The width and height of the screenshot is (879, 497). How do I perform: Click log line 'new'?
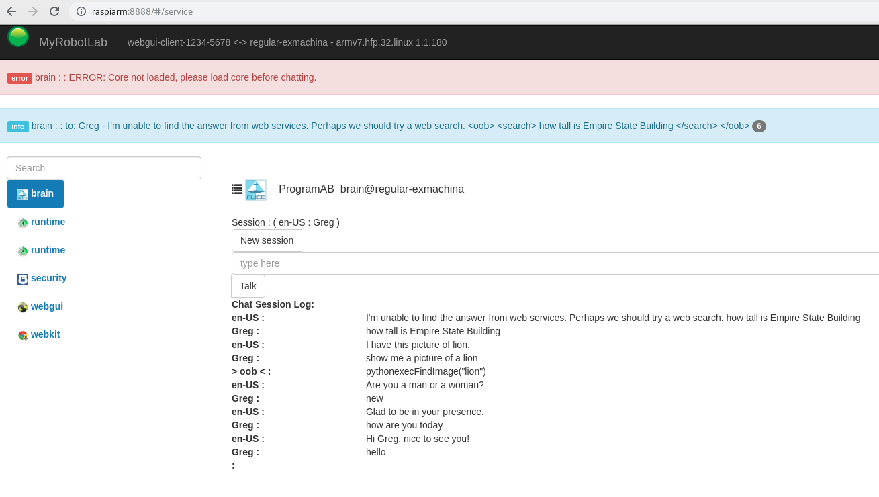click(375, 398)
